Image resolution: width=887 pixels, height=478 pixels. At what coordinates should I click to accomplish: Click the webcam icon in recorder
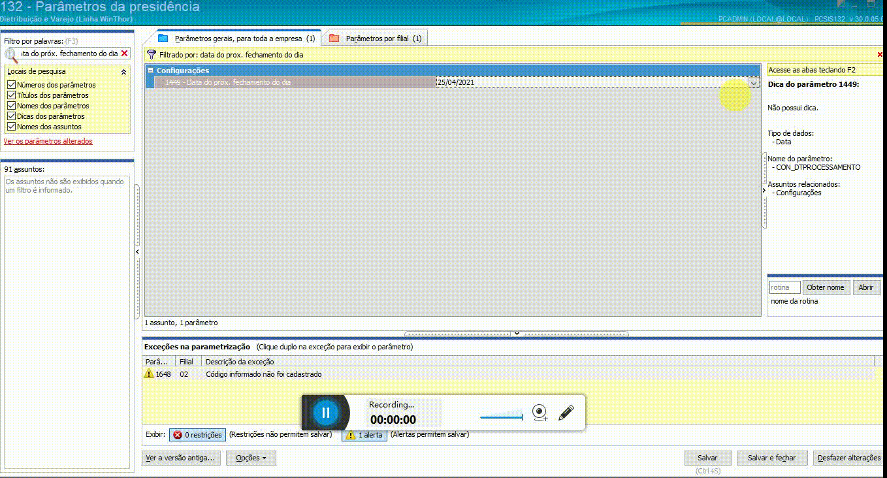pos(539,413)
